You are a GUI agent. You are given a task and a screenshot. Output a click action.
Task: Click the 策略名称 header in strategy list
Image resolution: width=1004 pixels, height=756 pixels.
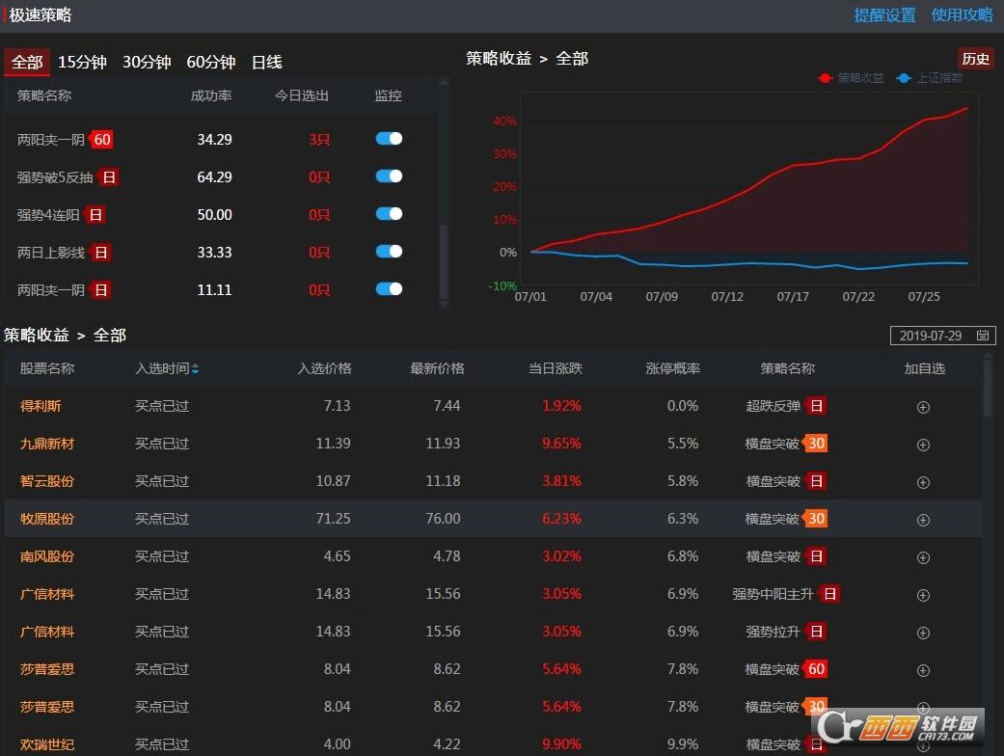[44, 96]
